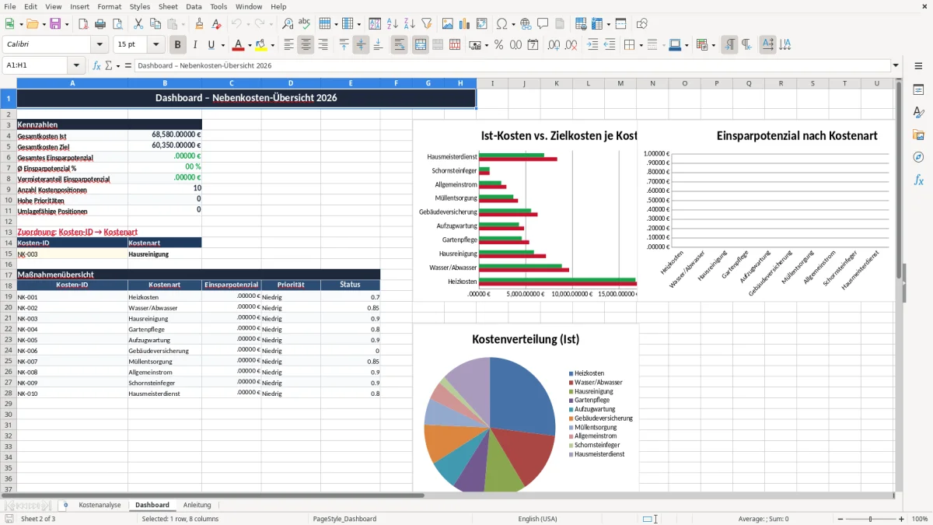Image resolution: width=933 pixels, height=525 pixels.
Task: Click the Draw Functions shapes icon
Action: click(x=642, y=24)
